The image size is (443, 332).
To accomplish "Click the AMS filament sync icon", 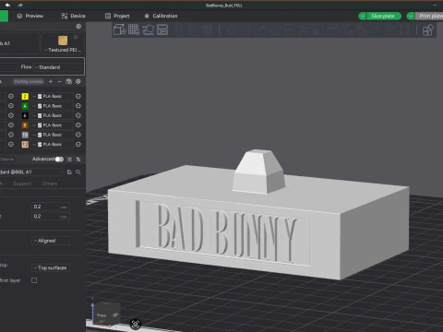I will [x=69, y=81].
